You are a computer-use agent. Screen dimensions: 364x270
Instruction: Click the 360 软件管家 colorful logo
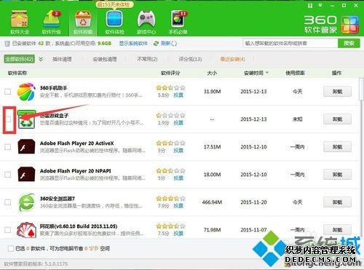[349, 25]
